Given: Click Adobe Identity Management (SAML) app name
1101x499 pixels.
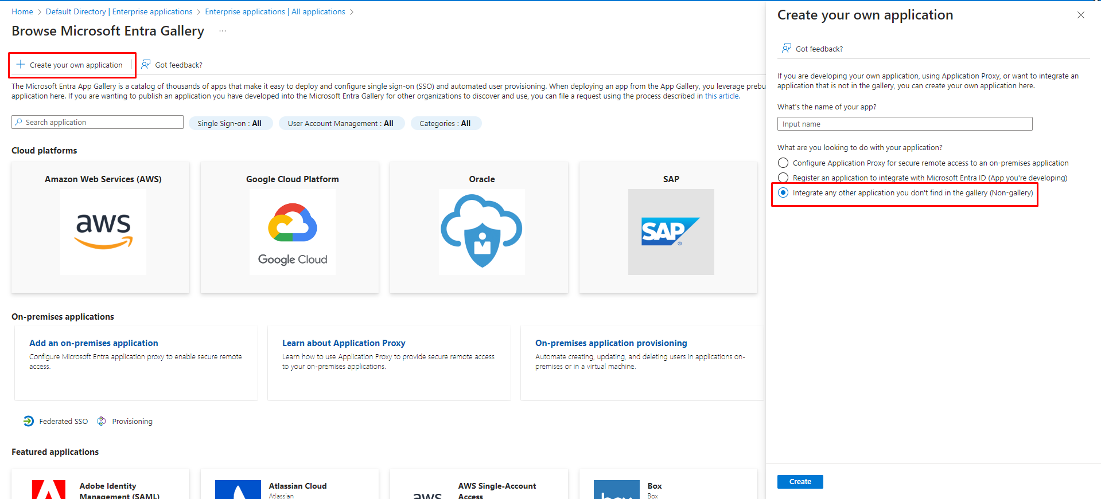Looking at the screenshot, I should tap(119, 490).
